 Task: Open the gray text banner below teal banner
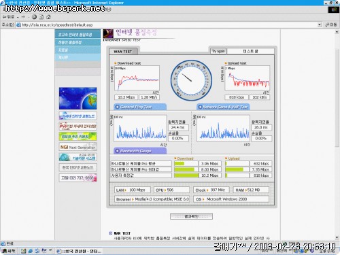[x=78, y=167]
